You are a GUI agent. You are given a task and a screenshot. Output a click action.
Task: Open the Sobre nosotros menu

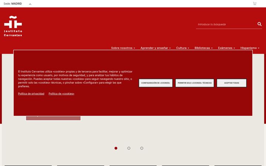(123, 48)
